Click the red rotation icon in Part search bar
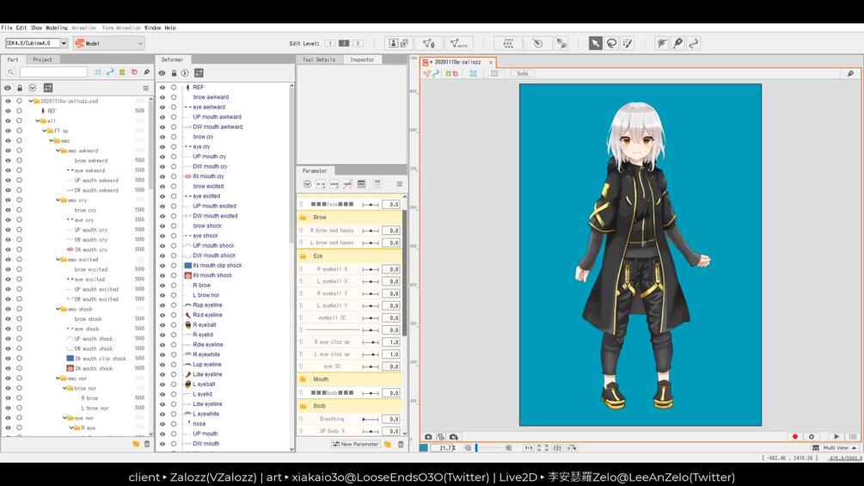864x486 pixels. pos(134,72)
